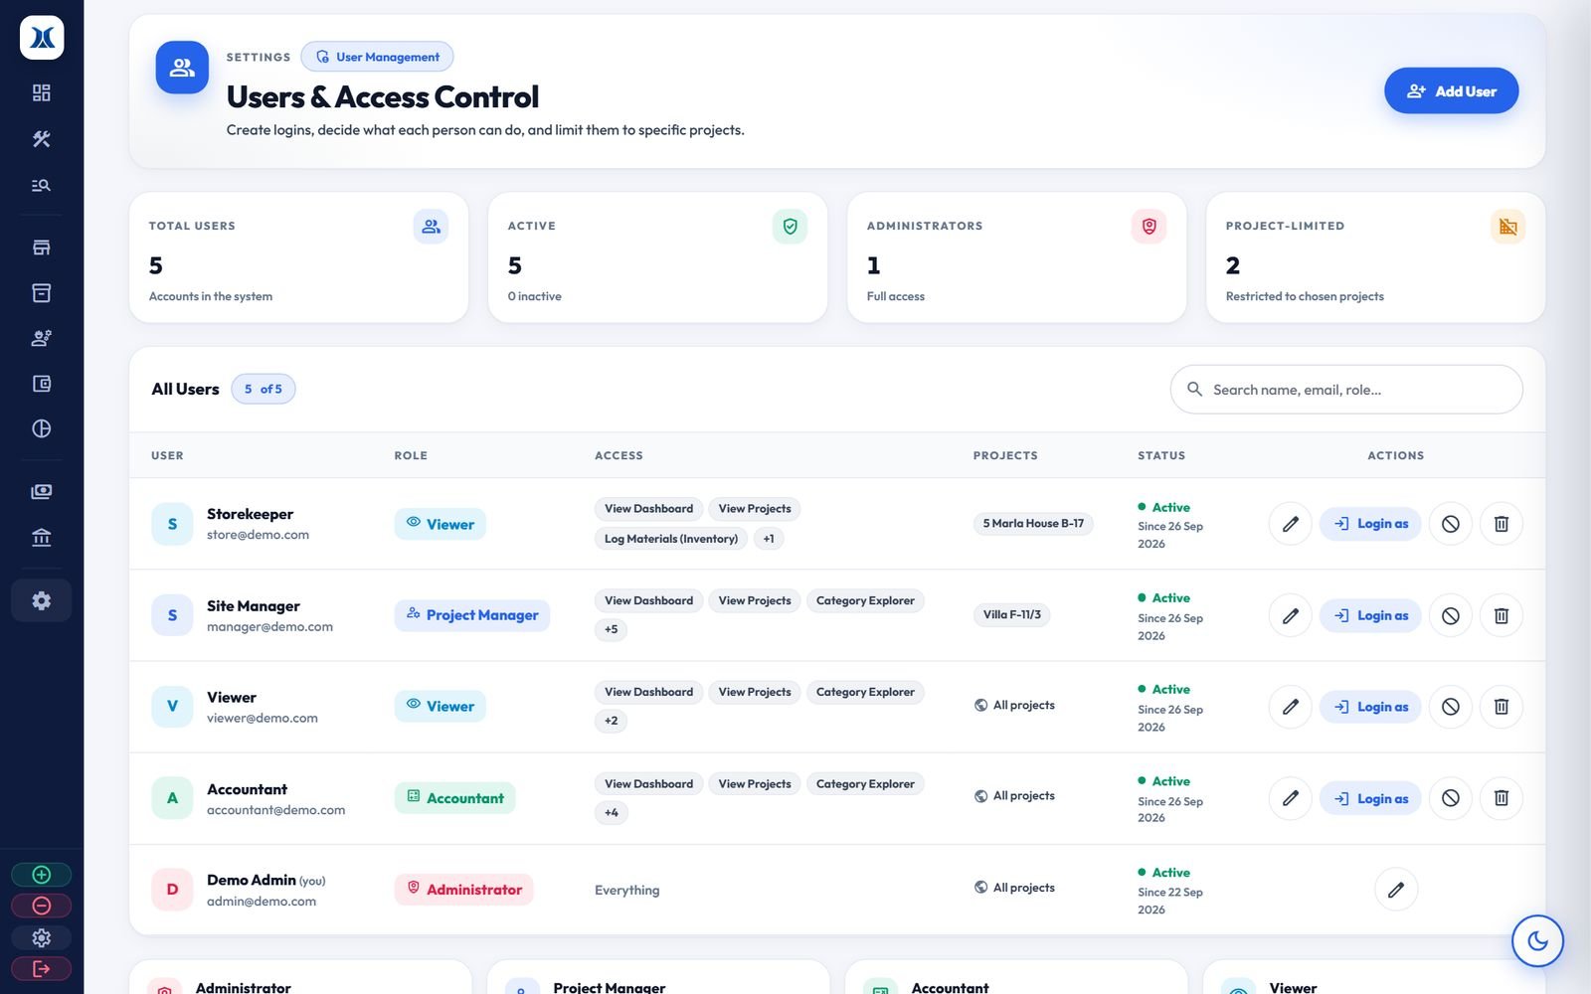Login as Site Manager

(1370, 615)
